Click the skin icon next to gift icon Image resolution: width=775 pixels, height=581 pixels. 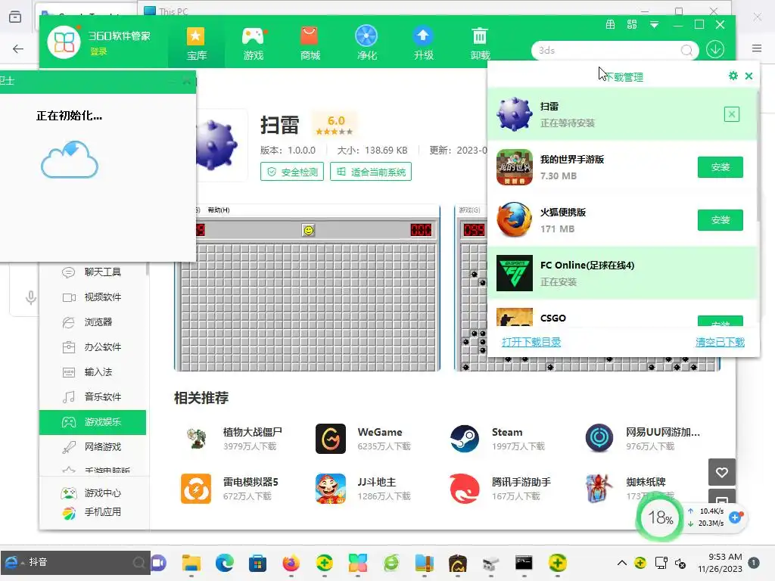[632, 24]
